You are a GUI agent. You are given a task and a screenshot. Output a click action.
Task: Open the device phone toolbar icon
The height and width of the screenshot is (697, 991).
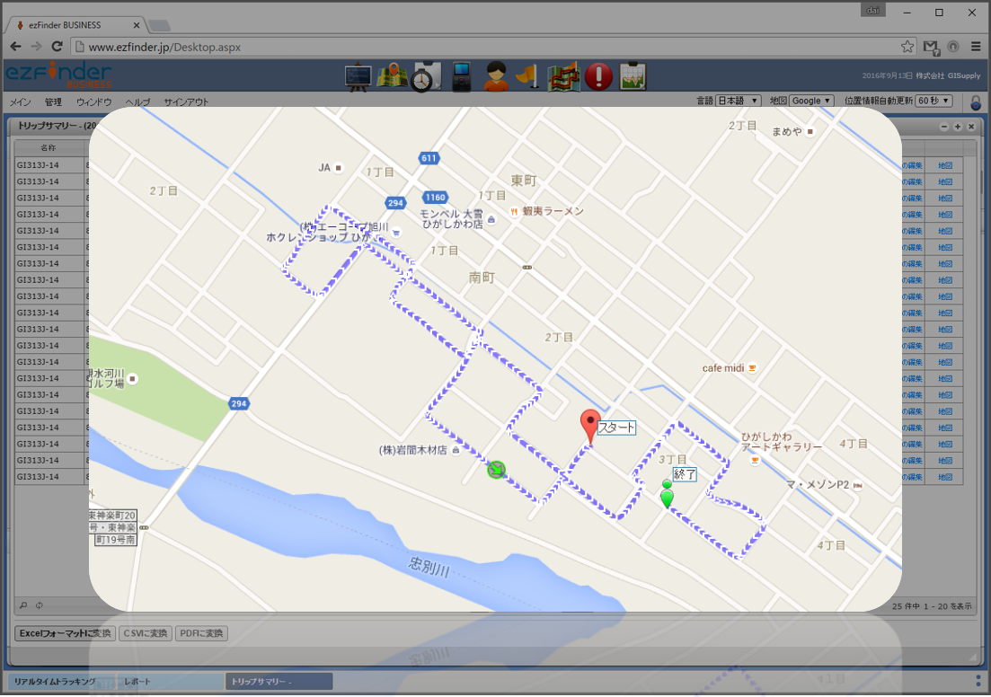tap(462, 77)
